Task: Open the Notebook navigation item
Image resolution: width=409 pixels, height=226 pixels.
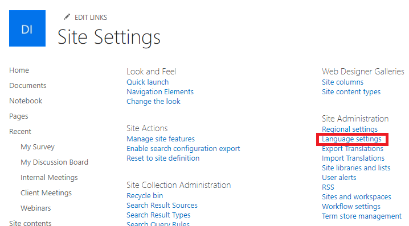Action: 26,101
